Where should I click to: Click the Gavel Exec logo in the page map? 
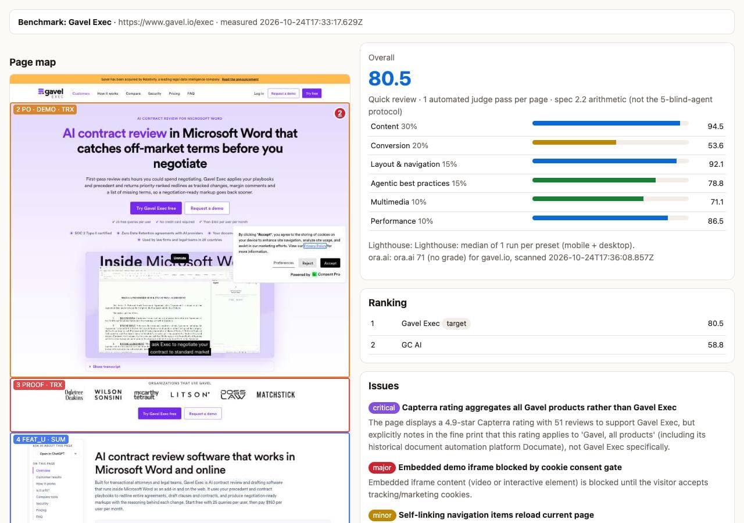point(51,93)
